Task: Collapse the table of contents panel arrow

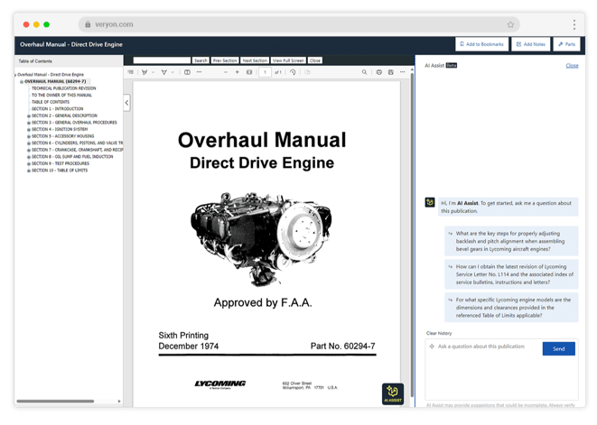Action: (126, 103)
